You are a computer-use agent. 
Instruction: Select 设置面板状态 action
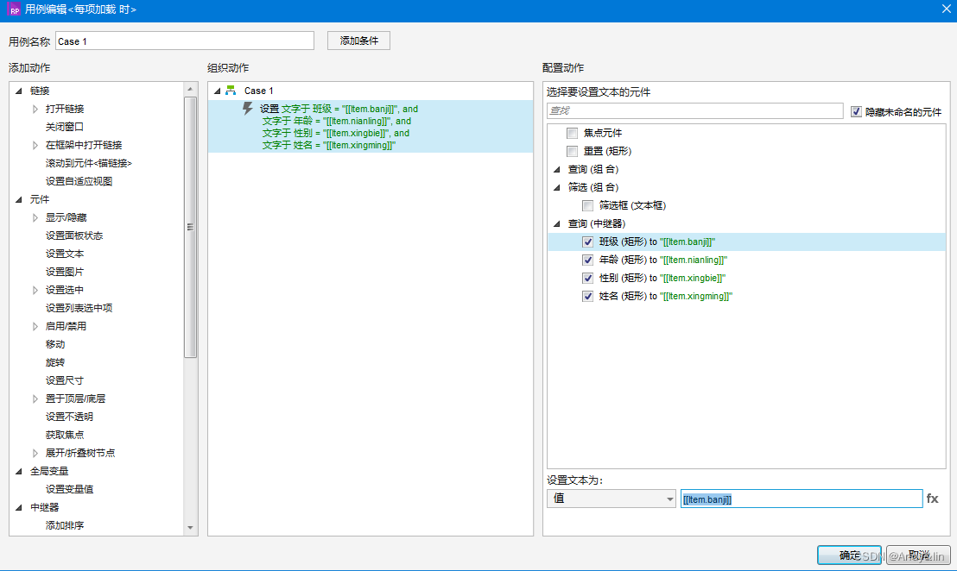coord(74,235)
